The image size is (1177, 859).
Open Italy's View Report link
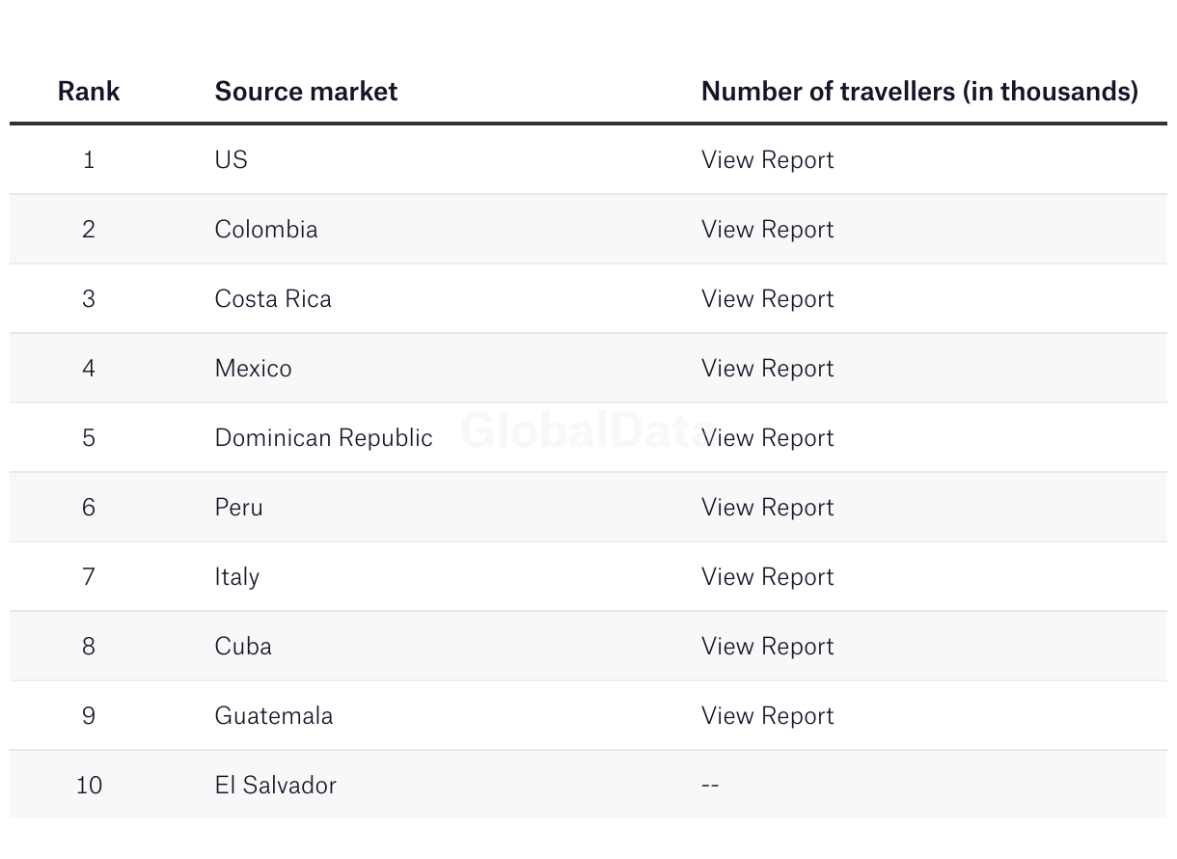pyautogui.click(x=767, y=576)
